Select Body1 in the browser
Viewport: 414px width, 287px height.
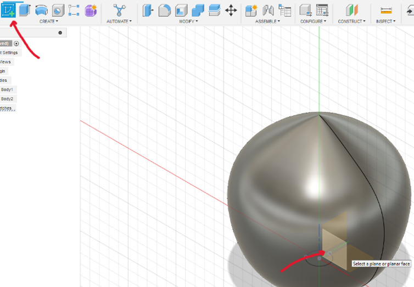[x=7, y=89]
